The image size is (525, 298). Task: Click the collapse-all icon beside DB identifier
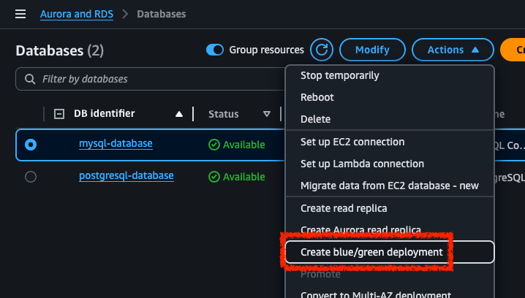pos(59,114)
